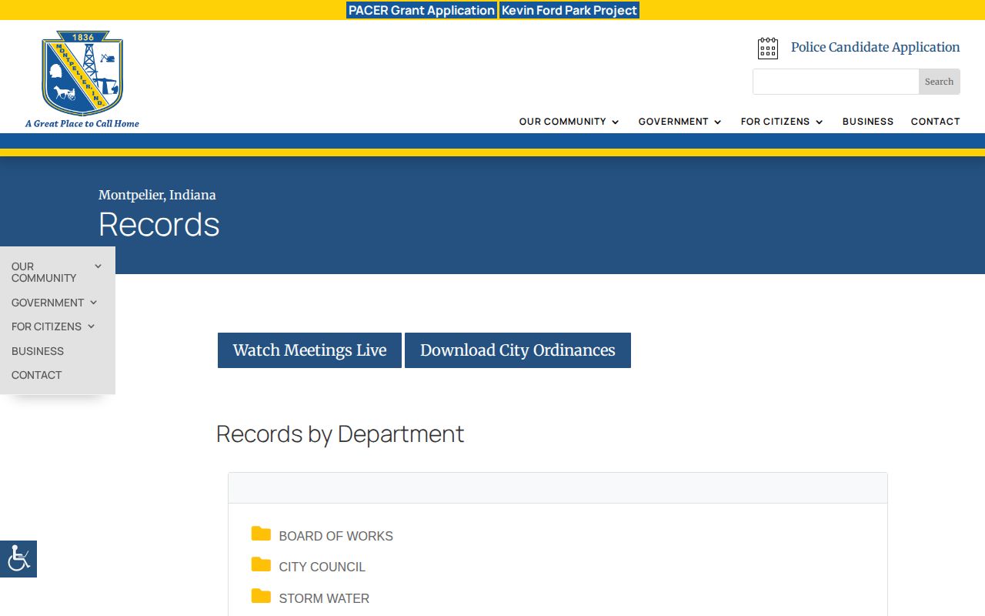Click the Board of Works folder icon
This screenshot has width=985, height=616.
pyautogui.click(x=261, y=534)
